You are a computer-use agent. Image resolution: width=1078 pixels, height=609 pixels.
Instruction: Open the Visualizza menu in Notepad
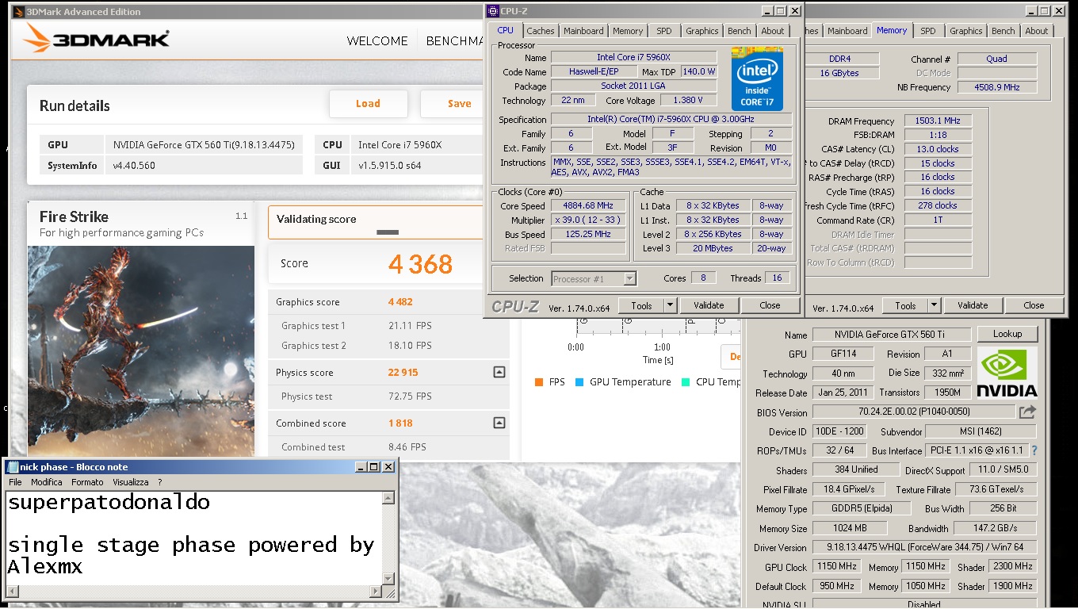(130, 482)
